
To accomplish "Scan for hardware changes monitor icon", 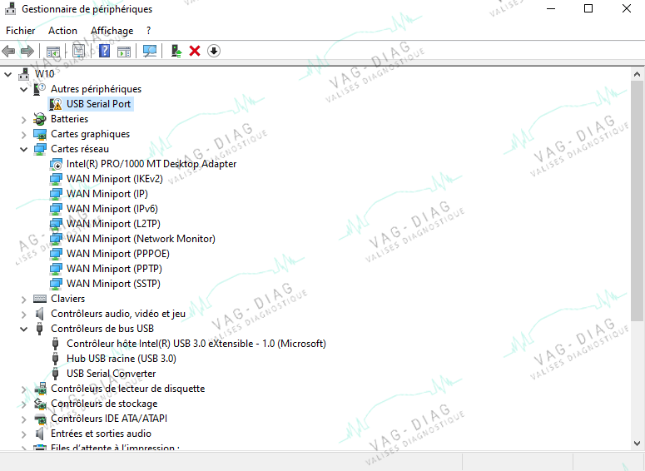I will pos(150,51).
